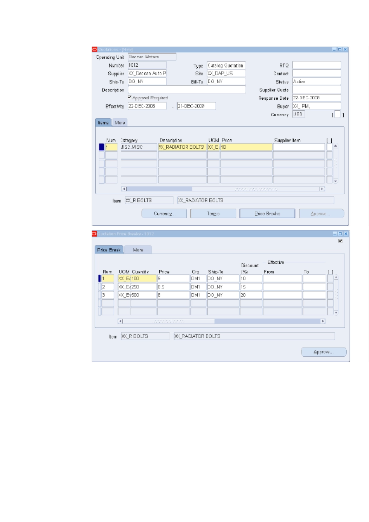Viewport: 369px width, 522px height.
Task: Click price break 2 Price cell 8.5
Action: click(173, 287)
